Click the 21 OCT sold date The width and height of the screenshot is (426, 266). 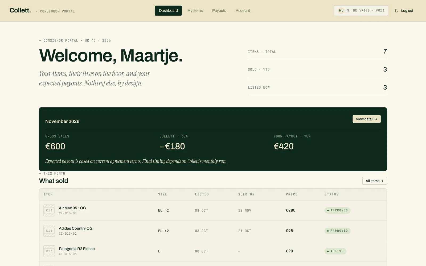(245, 231)
